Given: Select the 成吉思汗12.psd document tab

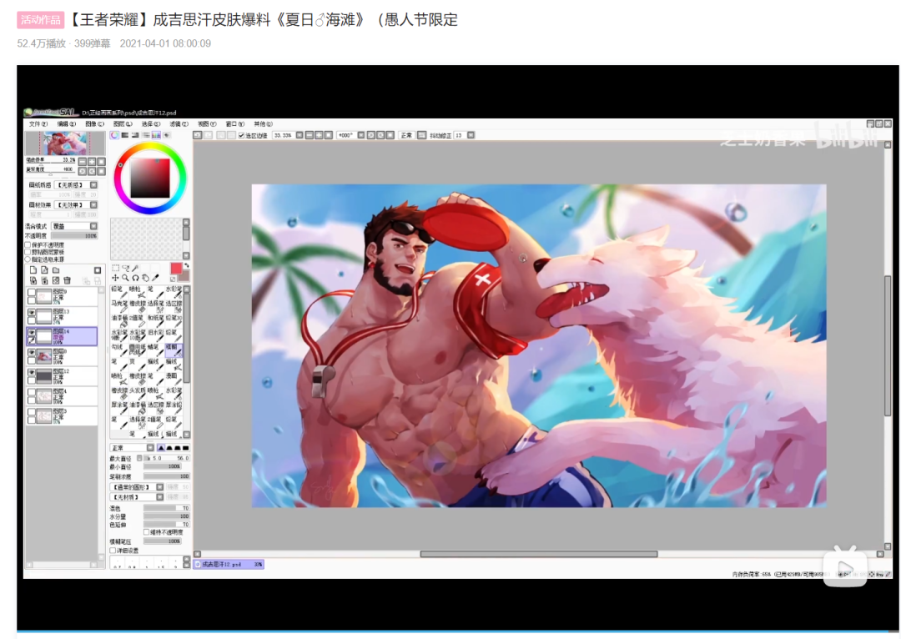Looking at the screenshot, I should (x=229, y=564).
